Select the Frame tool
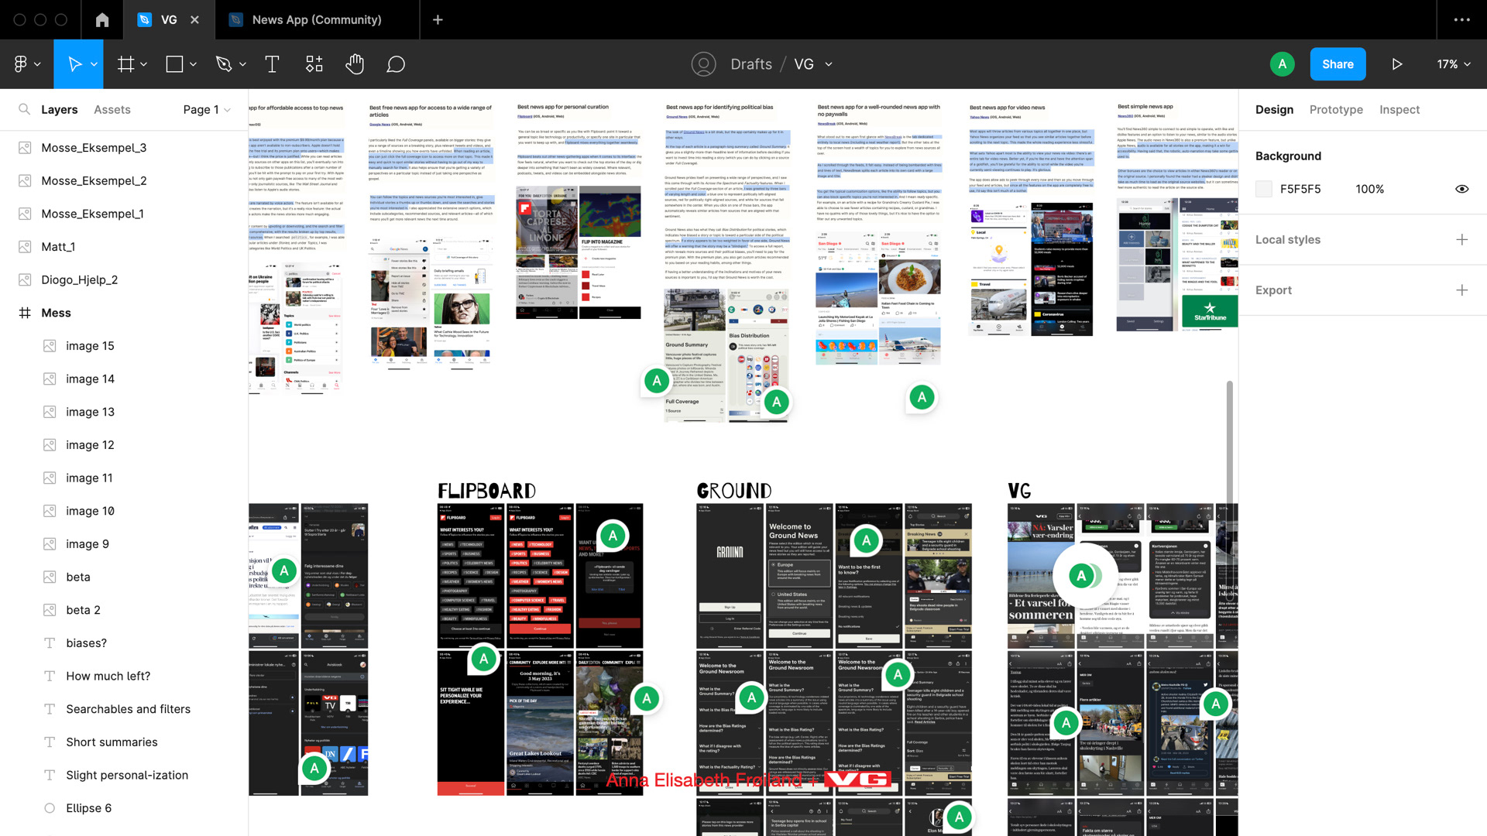The height and width of the screenshot is (836, 1487). click(x=125, y=64)
